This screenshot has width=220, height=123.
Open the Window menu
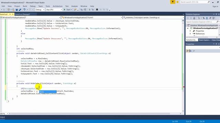click(x=84, y=6)
